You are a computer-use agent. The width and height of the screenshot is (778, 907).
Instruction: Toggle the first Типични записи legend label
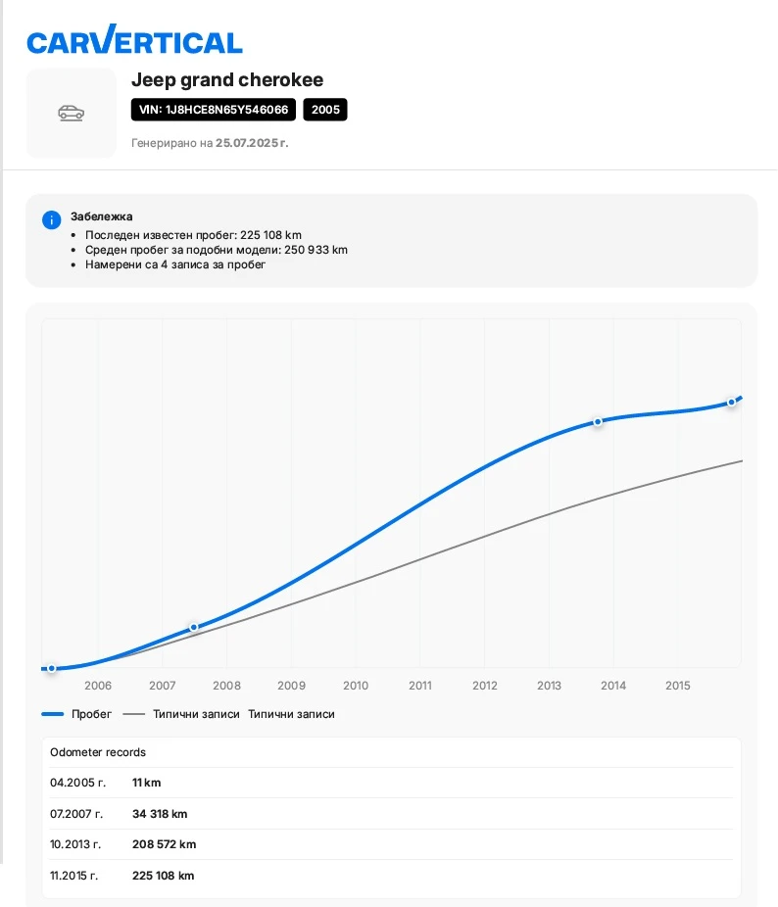coord(196,715)
